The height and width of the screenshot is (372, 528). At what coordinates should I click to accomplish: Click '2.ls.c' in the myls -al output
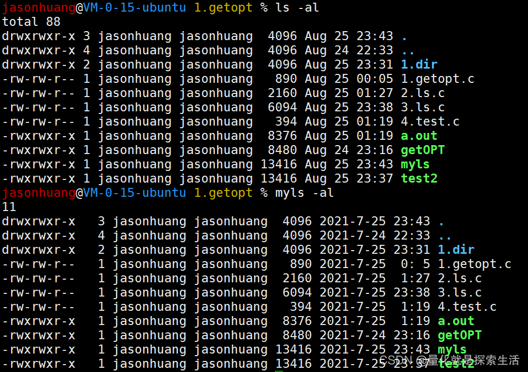coord(460,279)
